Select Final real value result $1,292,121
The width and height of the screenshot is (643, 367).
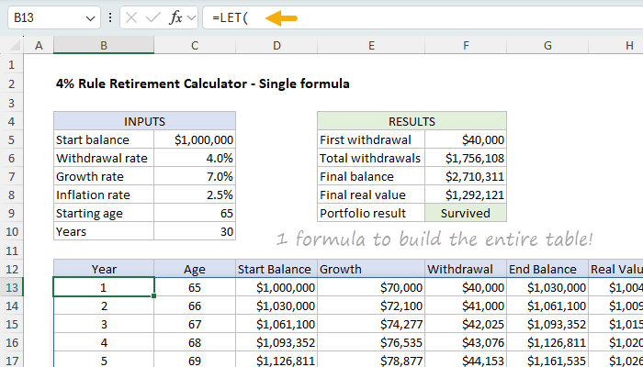(466, 195)
